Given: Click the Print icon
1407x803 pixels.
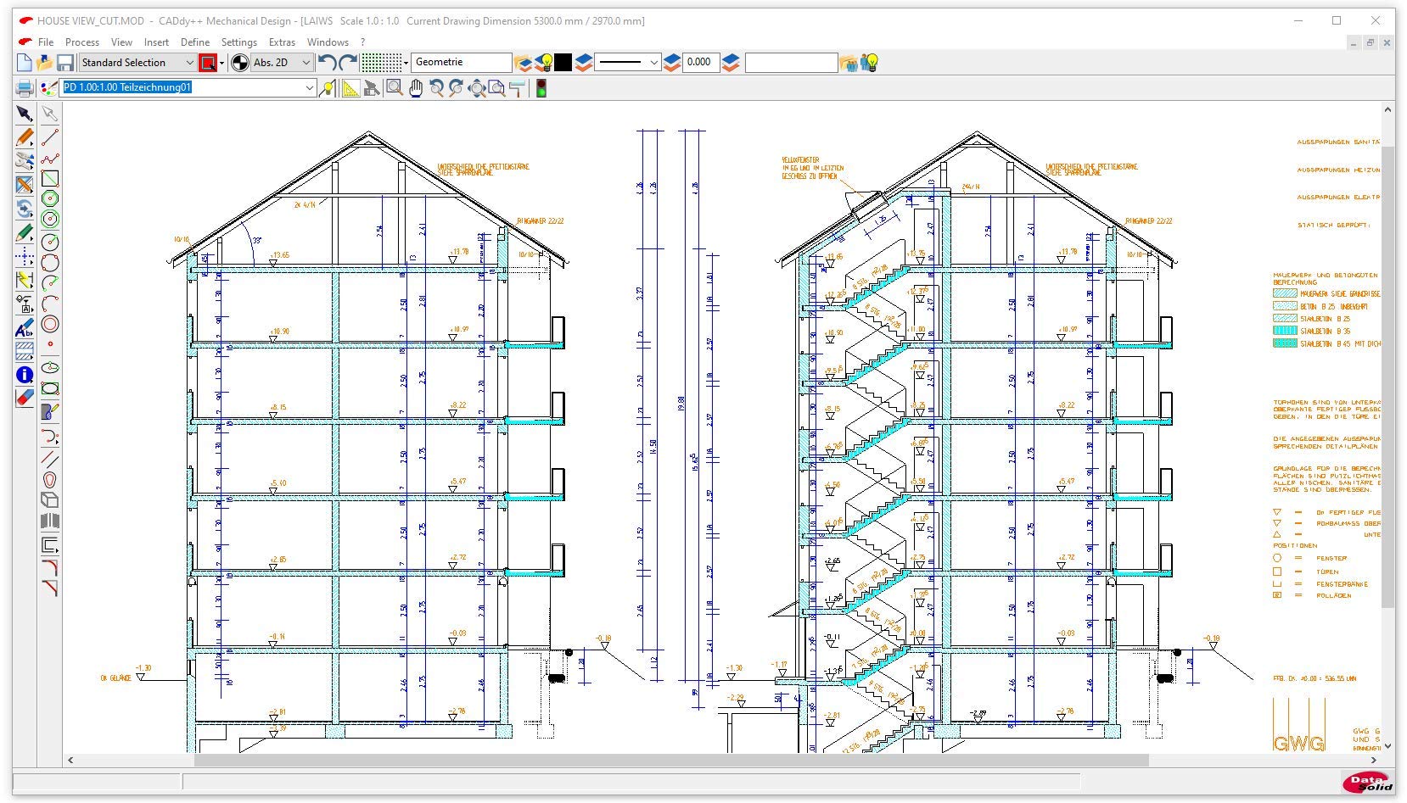Looking at the screenshot, I should coord(24,88).
